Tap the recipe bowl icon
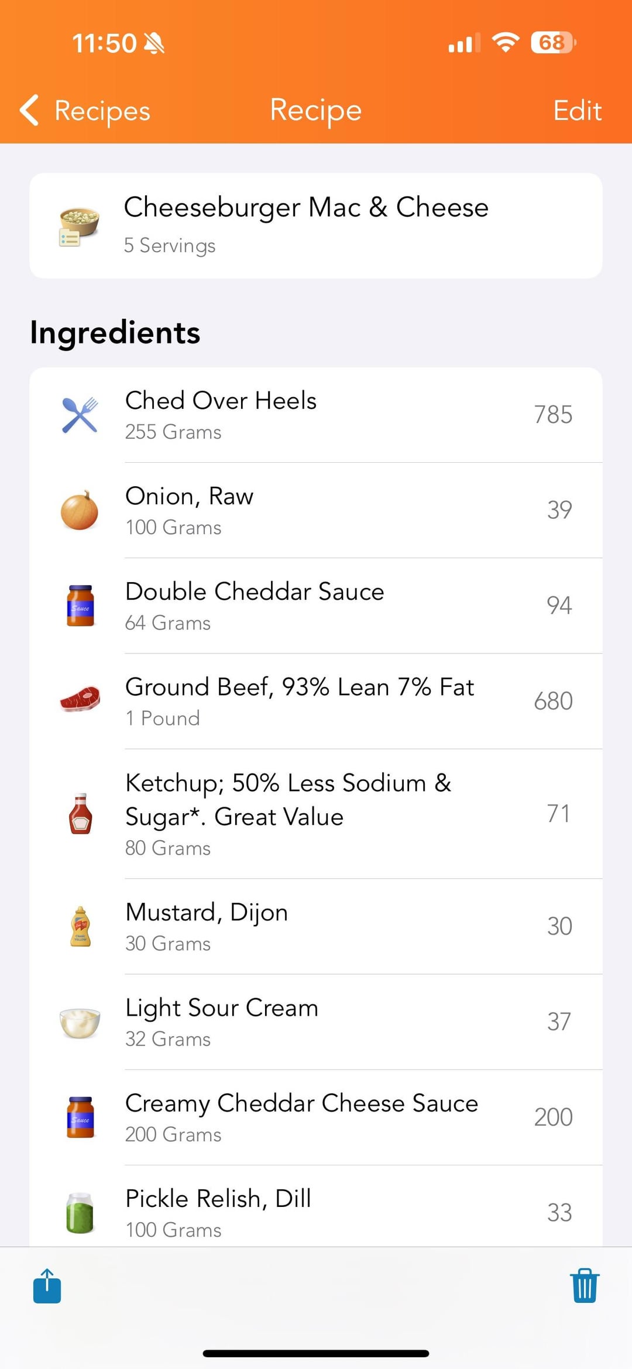Viewport: 632px width, 1369px height. click(80, 226)
